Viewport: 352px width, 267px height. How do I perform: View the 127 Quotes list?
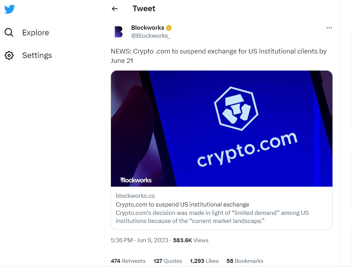[168, 261]
